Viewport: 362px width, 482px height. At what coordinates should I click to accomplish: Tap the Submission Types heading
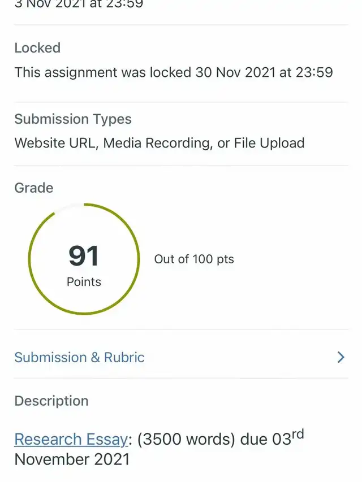point(73,119)
